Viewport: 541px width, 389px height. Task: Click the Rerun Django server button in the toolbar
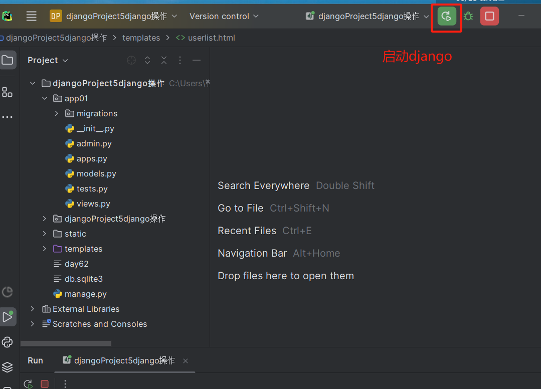click(x=446, y=16)
